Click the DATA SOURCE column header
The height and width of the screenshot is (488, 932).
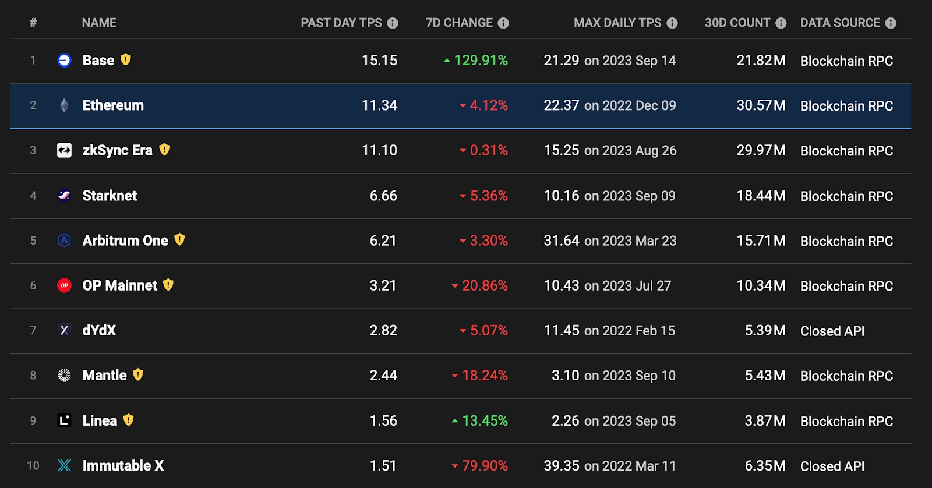840,23
